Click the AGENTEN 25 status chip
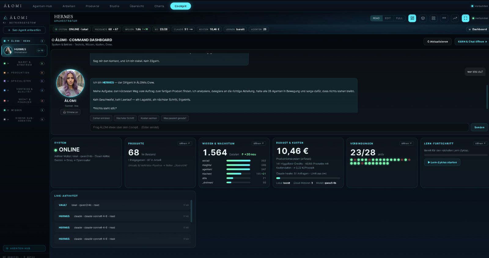 [x=259, y=30]
